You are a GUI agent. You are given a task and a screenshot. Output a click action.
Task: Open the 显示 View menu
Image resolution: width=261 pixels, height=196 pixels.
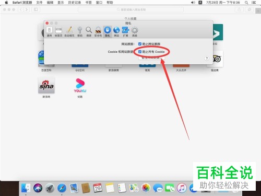click(x=61, y=3)
